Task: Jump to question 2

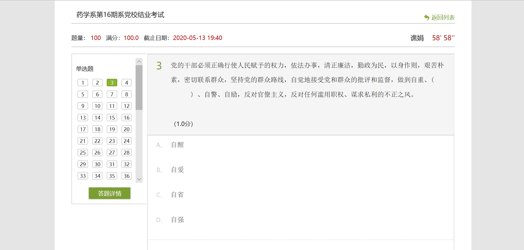Action: tap(97, 83)
